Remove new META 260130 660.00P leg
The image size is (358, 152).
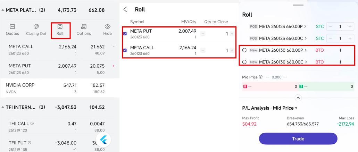pos(244,50)
